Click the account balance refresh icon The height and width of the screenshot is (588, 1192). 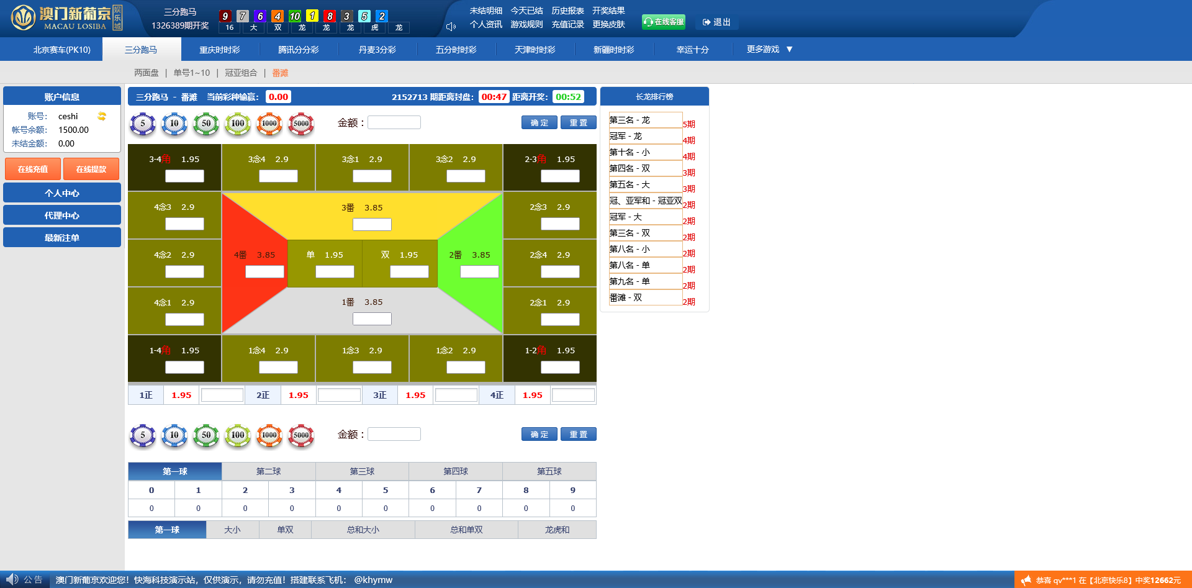tap(102, 116)
